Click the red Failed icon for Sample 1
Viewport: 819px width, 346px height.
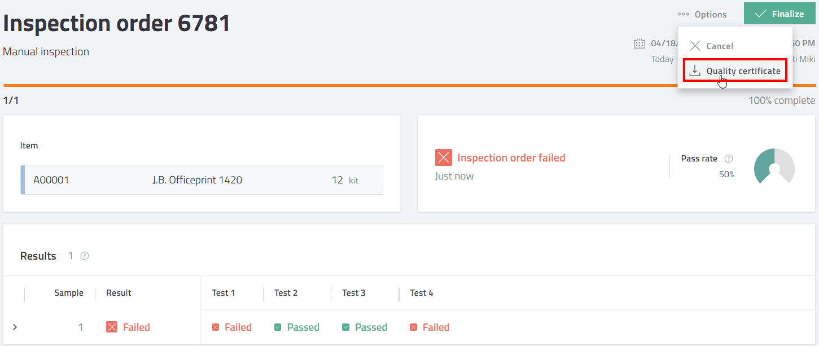coord(112,327)
